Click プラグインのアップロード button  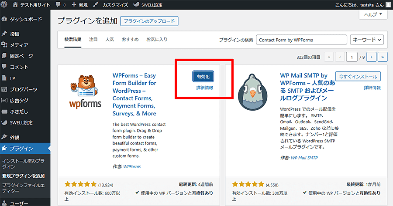[149, 21]
